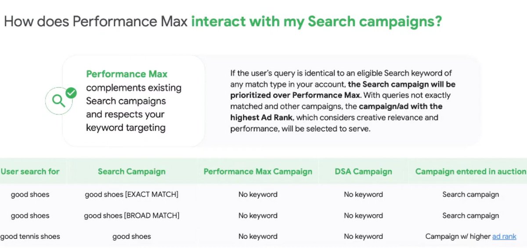Click third row Performance Max No keyword cell
Image resolution: width=527 pixels, height=248 pixels.
click(258, 237)
